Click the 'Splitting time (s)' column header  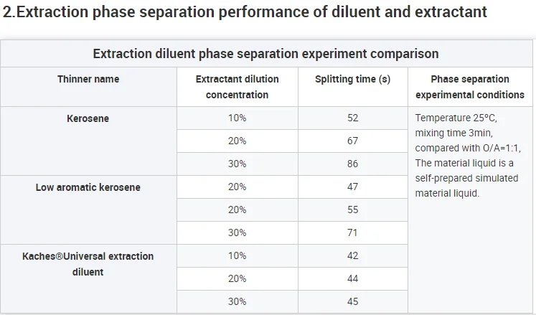pos(352,79)
